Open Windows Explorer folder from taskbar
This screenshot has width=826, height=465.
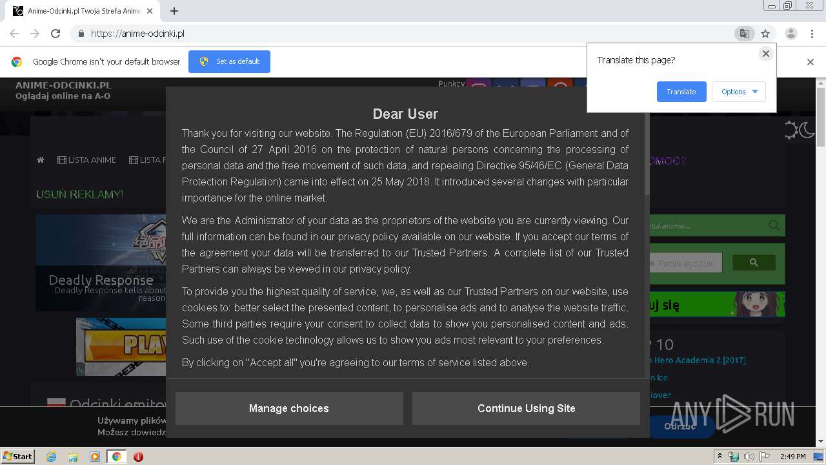(x=73, y=457)
